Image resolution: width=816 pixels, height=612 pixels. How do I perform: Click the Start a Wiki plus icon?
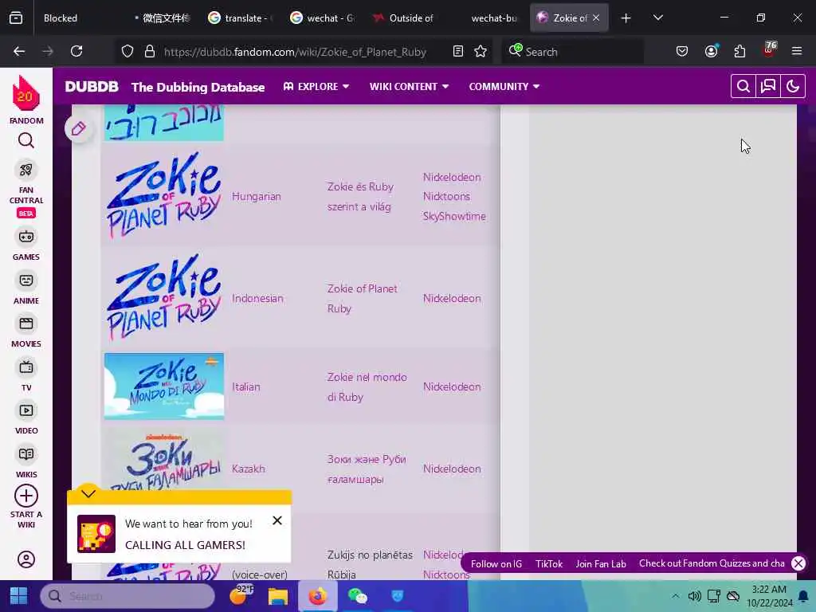[26, 496]
